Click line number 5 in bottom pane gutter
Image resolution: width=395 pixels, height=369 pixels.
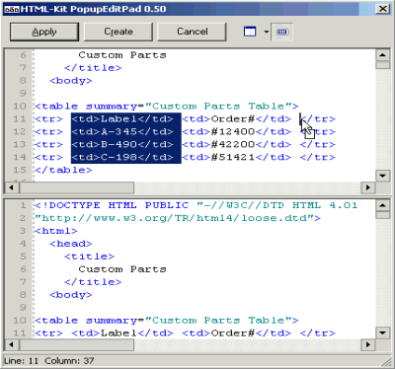(x=23, y=257)
